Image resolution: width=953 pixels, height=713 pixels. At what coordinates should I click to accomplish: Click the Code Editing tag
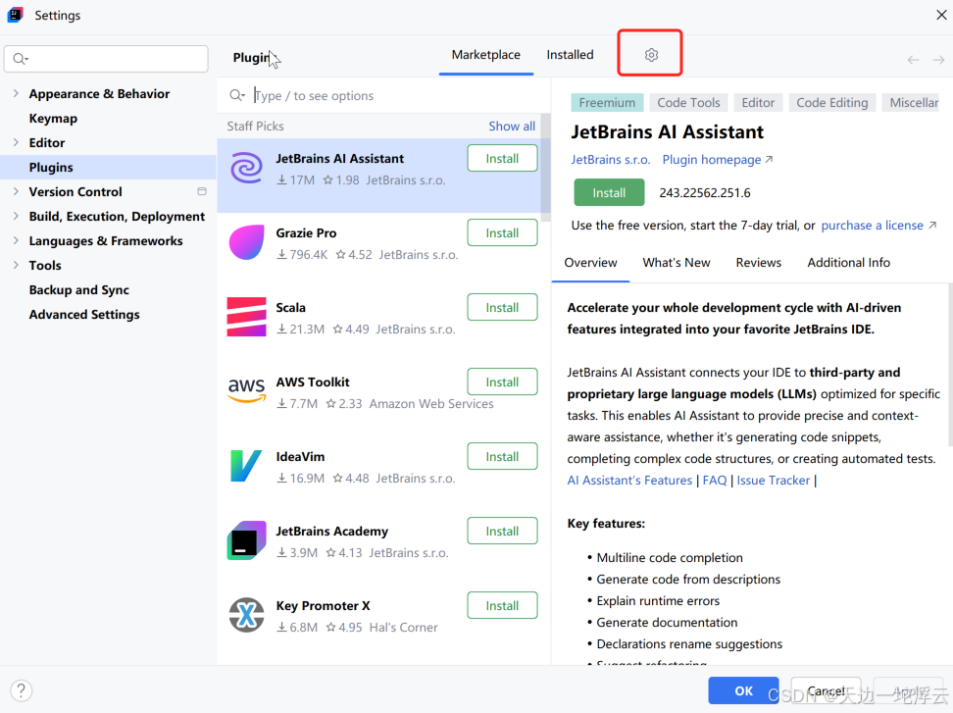[832, 103]
